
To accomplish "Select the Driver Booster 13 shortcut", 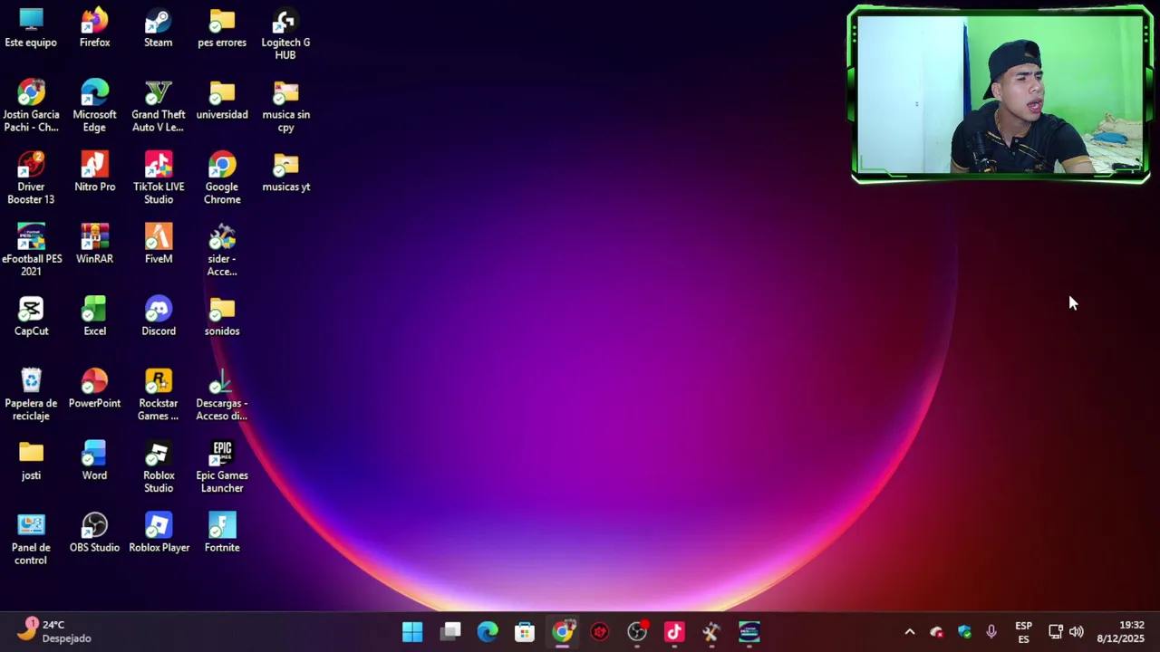I will tap(31, 179).
